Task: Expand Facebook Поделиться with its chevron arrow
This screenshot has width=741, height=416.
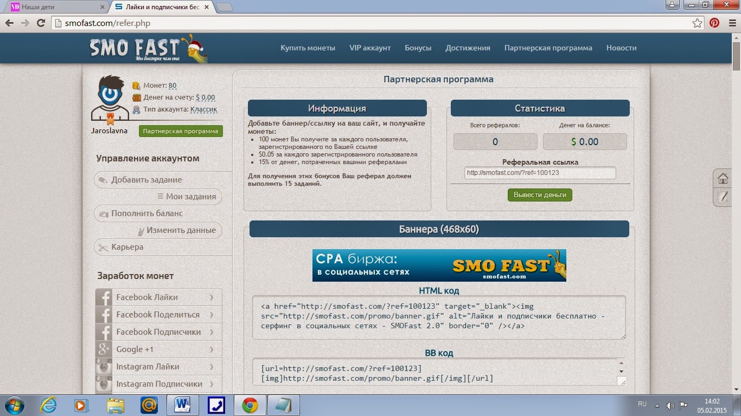Action: point(212,315)
